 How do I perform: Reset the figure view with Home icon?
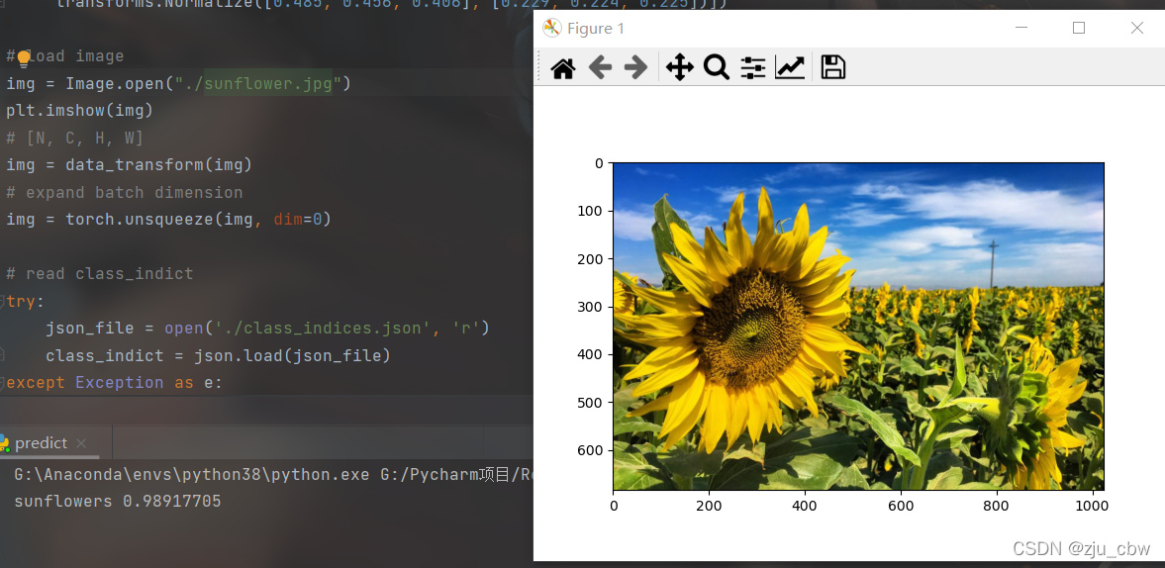coord(563,67)
